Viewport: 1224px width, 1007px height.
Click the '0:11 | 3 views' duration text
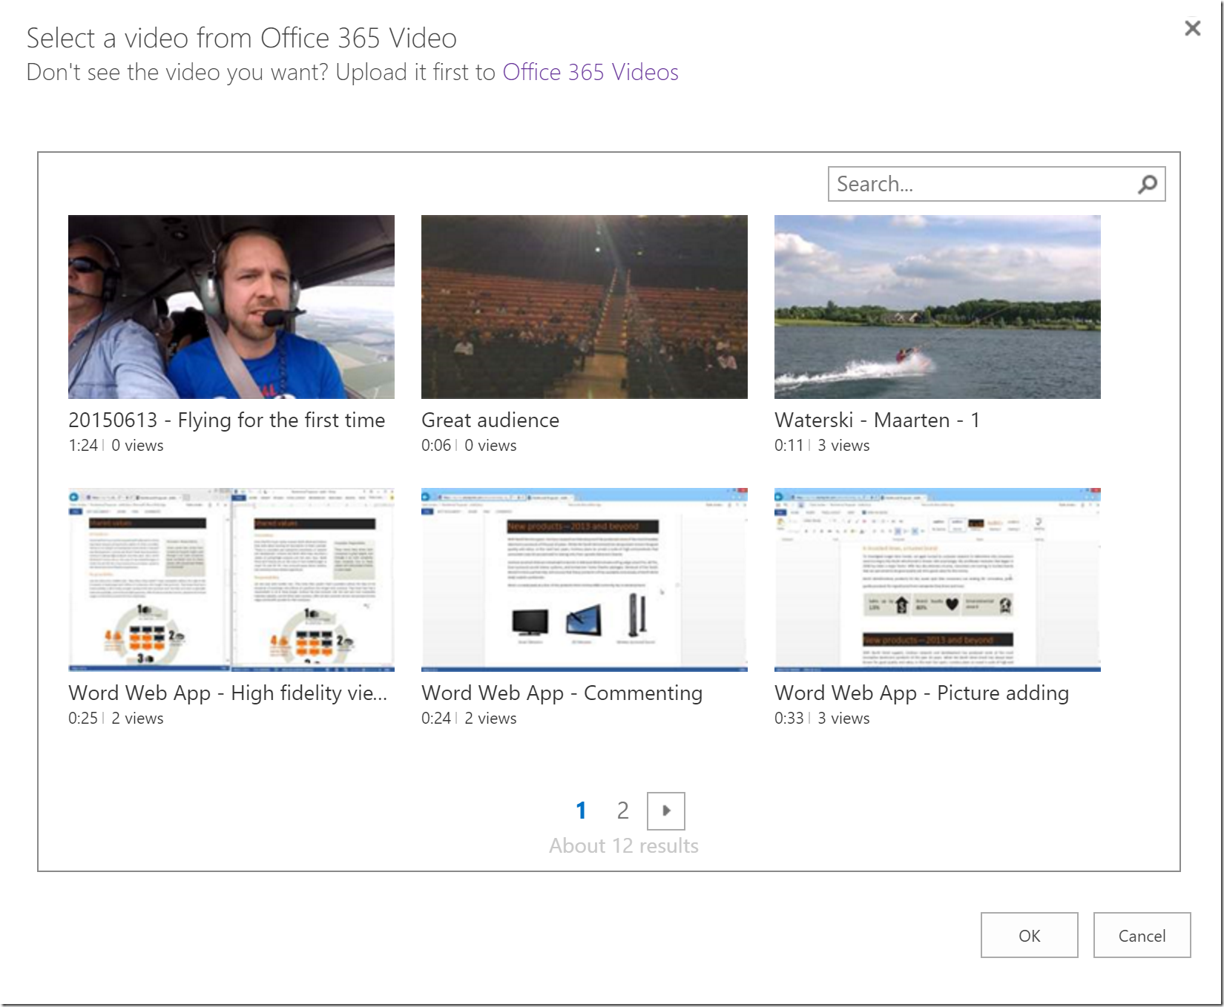822,446
